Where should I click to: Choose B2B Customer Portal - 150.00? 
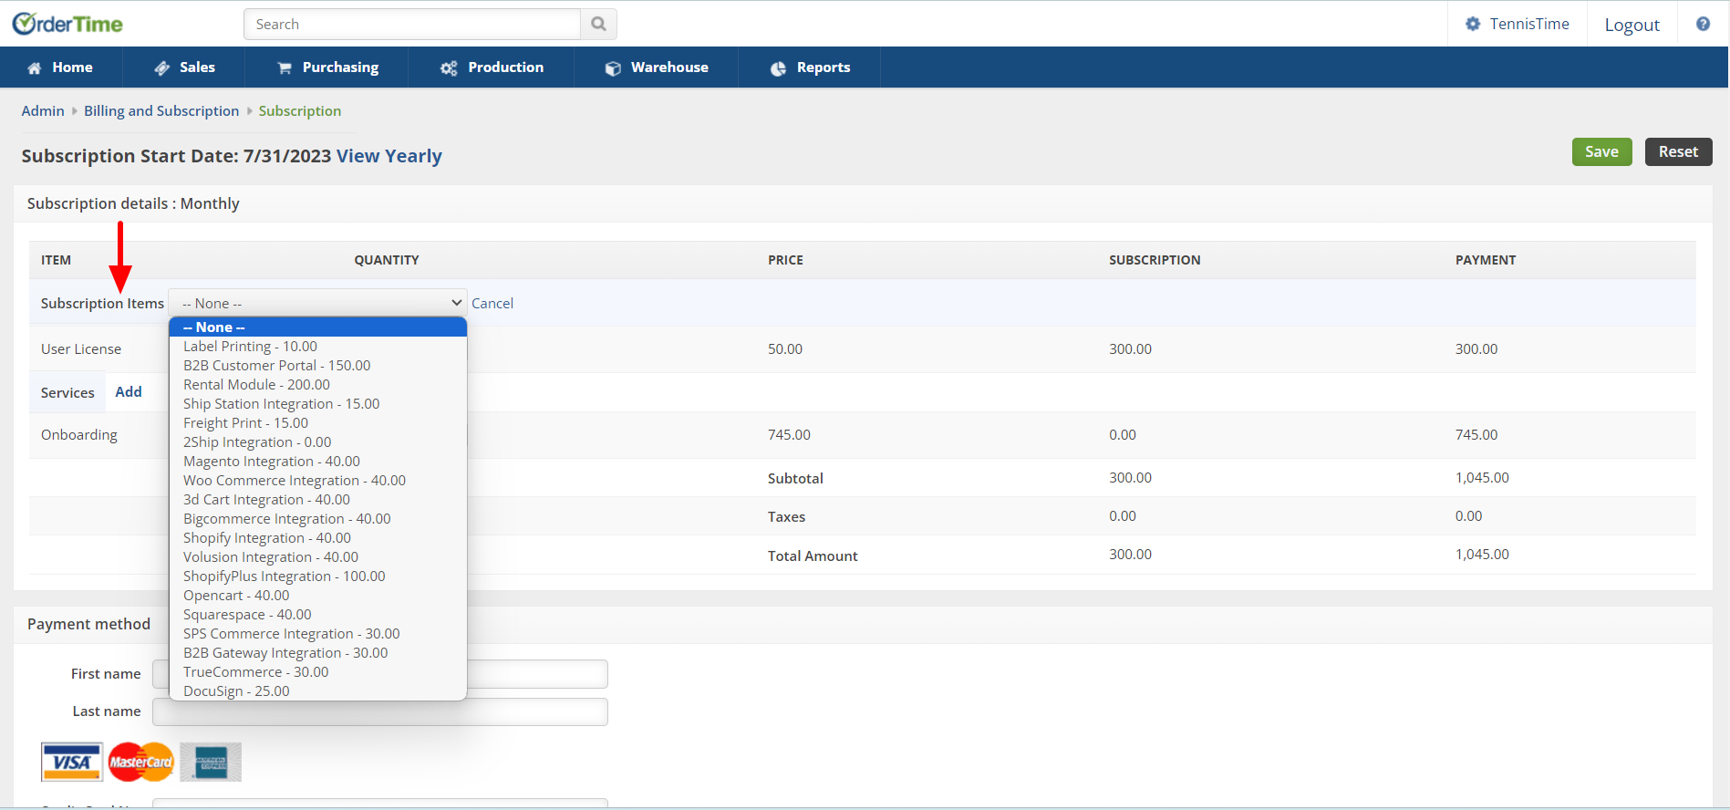coord(318,366)
